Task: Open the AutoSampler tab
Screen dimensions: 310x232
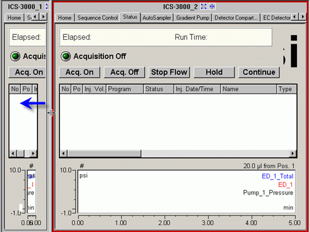Action: [x=157, y=18]
